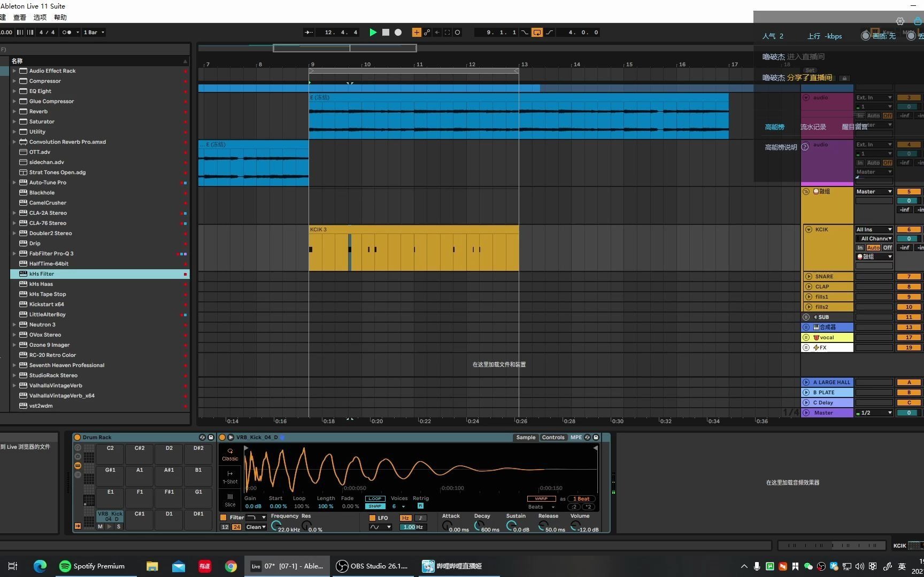
Task: Expand the EQ Eight folder
Action: [14, 91]
